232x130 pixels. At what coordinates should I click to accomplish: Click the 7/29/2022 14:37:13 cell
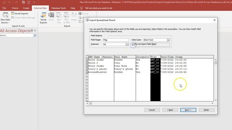point(187,69)
